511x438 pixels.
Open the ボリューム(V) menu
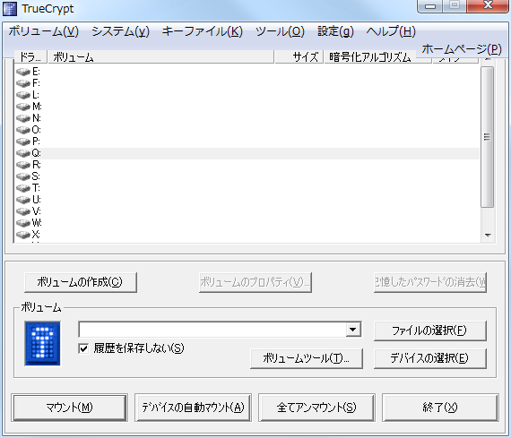tap(44, 31)
